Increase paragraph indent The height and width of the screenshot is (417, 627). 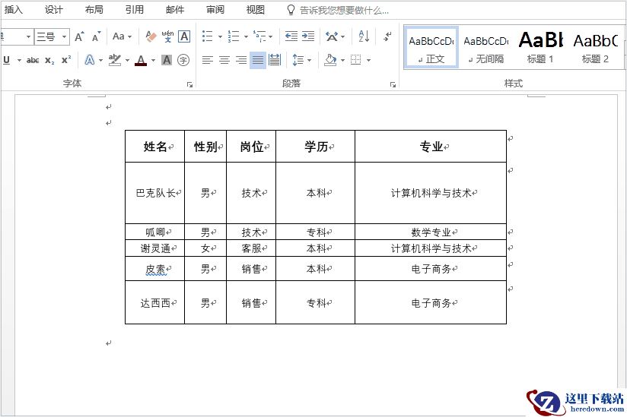(x=308, y=36)
